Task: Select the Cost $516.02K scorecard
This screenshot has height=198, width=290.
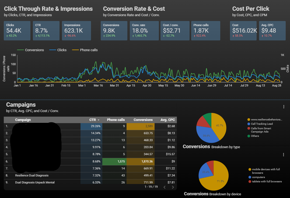Action: coord(244,30)
